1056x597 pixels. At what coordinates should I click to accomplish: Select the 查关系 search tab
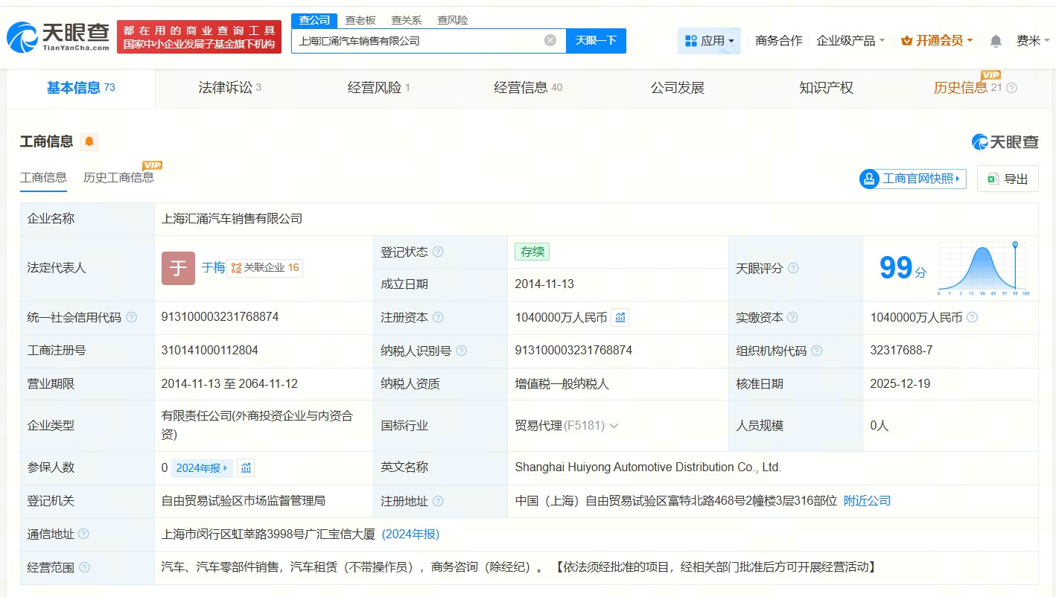coord(406,20)
